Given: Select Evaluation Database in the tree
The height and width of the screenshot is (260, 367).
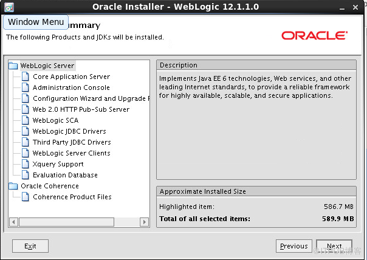Looking at the screenshot, I should tap(65, 175).
